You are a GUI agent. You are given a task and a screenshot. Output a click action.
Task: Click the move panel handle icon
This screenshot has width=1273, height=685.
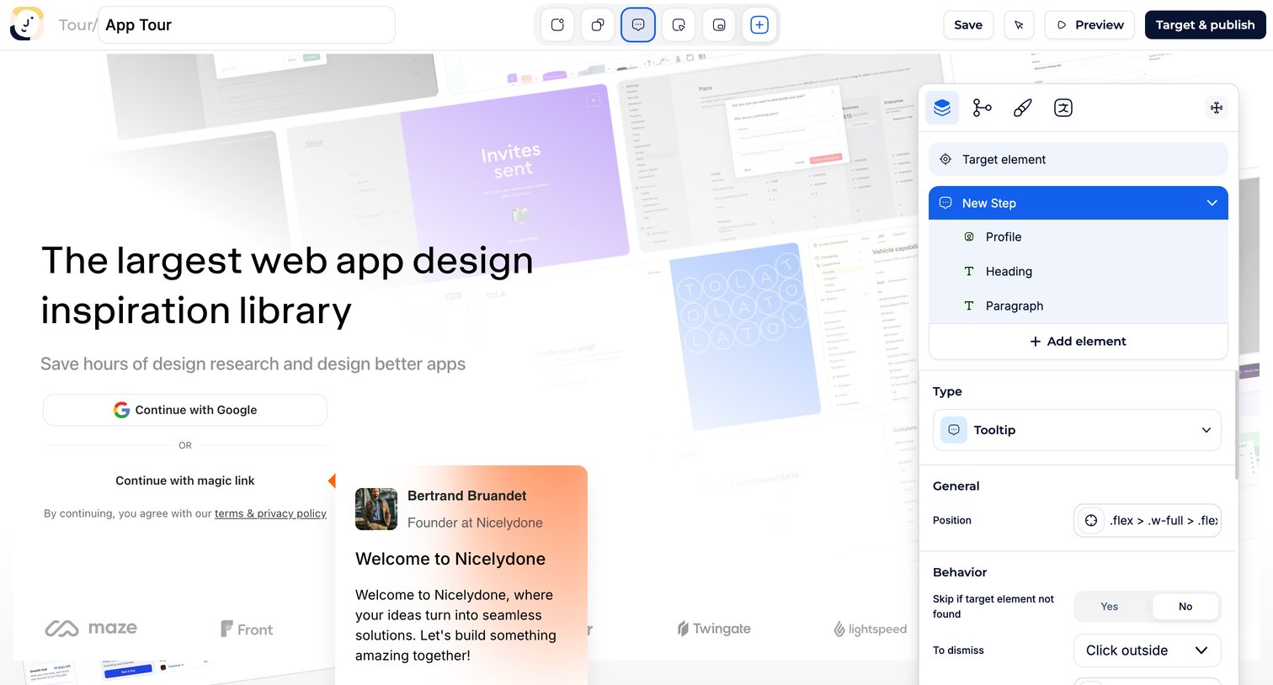[1217, 108]
